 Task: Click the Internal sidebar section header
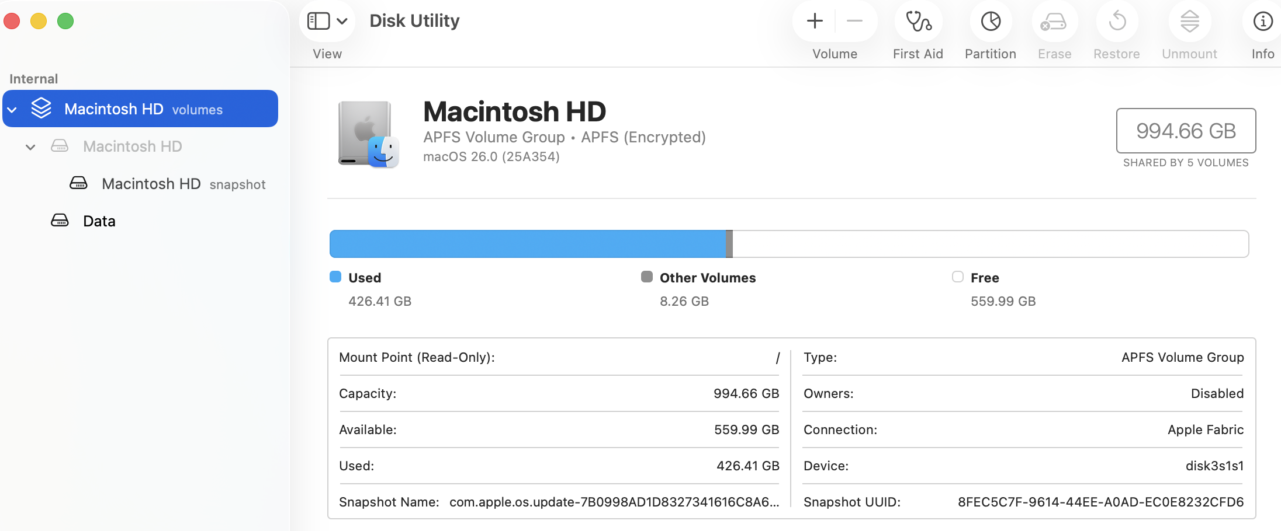[x=34, y=79]
